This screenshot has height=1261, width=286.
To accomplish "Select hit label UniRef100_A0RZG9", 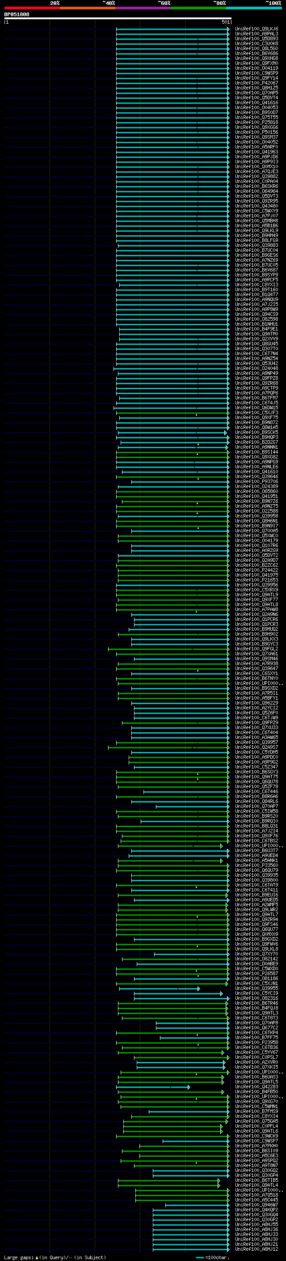I will tap(257, 550).
